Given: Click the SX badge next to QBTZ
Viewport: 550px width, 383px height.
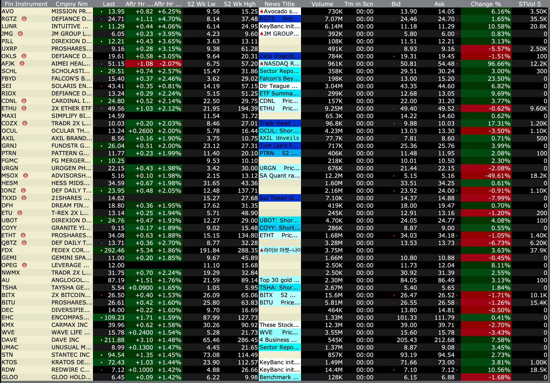Looking at the screenshot, I should pyautogui.click(x=24, y=243).
